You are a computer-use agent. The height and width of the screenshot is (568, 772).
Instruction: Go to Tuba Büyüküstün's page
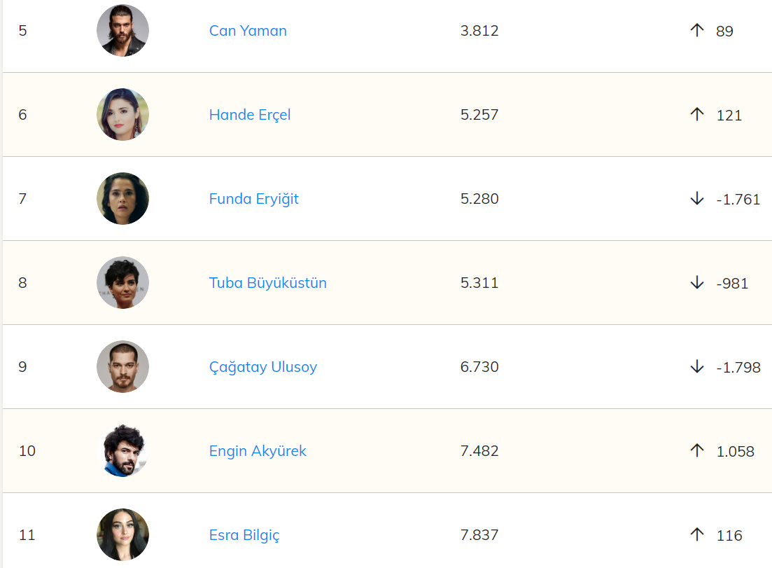point(268,283)
